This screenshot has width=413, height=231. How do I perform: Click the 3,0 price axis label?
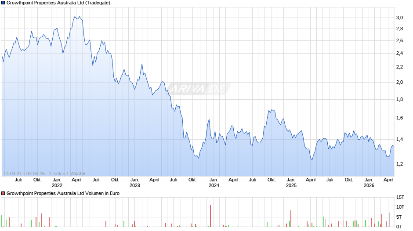coord(399,18)
